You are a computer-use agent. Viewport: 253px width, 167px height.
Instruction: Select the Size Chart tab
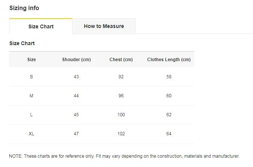pos(41,26)
